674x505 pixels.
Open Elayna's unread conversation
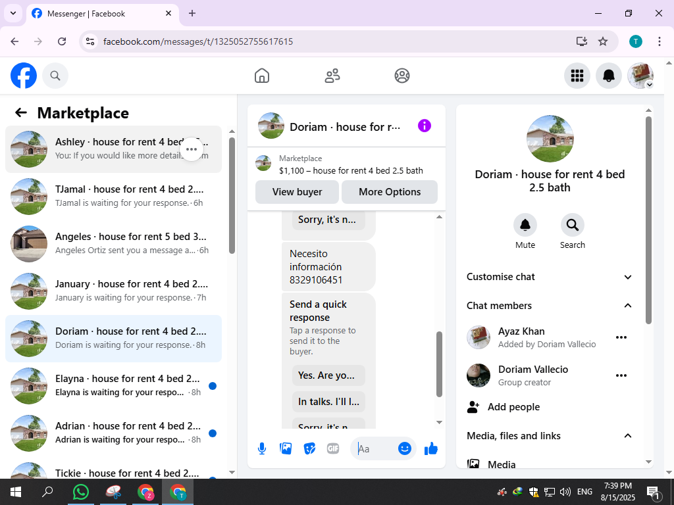tap(113, 386)
